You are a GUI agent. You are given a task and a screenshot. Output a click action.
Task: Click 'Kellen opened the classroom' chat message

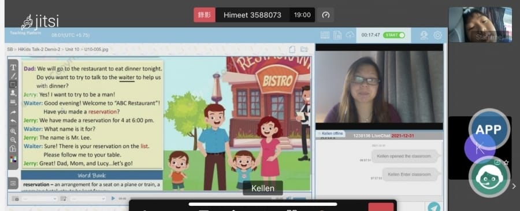pyautogui.click(x=404, y=156)
